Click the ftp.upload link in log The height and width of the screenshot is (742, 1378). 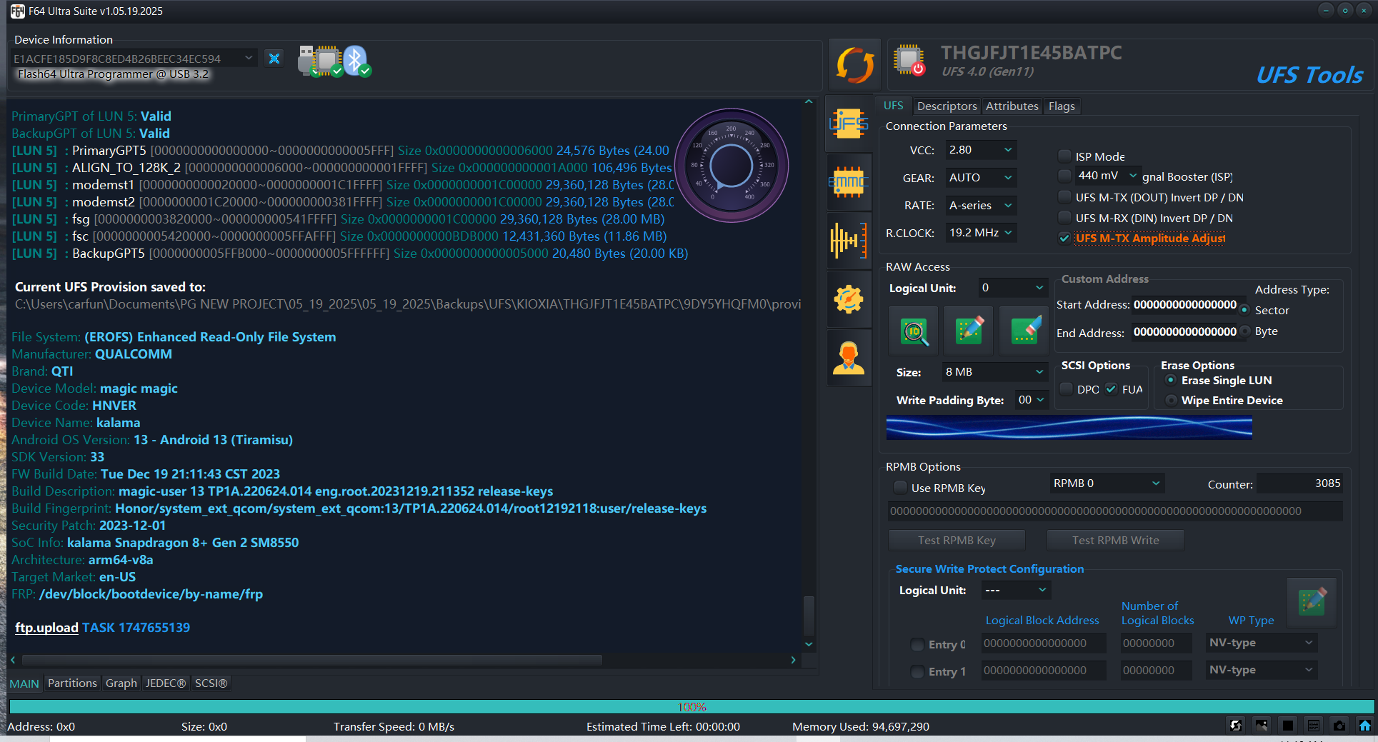tap(46, 628)
